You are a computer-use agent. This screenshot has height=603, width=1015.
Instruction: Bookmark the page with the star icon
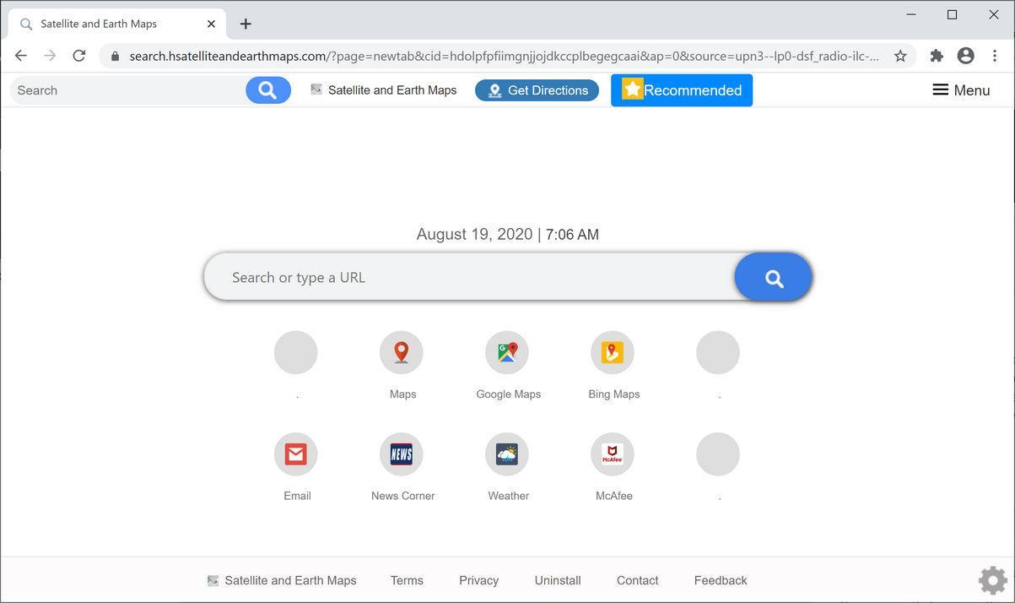tap(900, 55)
